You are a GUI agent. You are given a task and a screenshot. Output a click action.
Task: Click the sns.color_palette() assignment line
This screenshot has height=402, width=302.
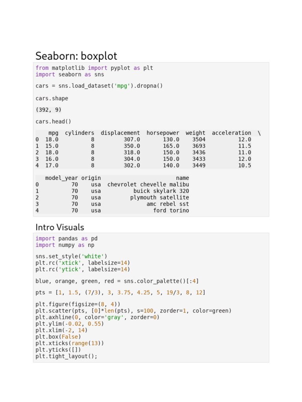tap(117, 281)
